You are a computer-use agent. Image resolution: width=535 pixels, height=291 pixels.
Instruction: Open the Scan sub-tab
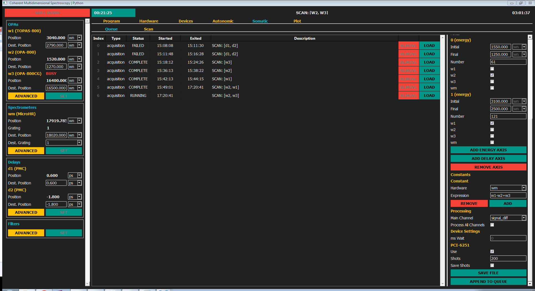(x=148, y=29)
